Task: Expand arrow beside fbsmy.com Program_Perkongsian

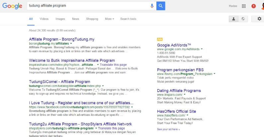Action: (x=215, y=74)
